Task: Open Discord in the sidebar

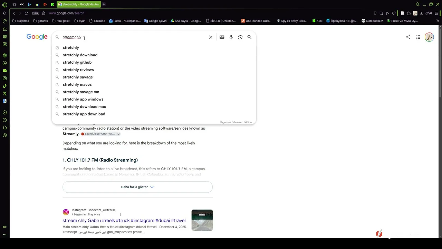Action: click(4, 71)
